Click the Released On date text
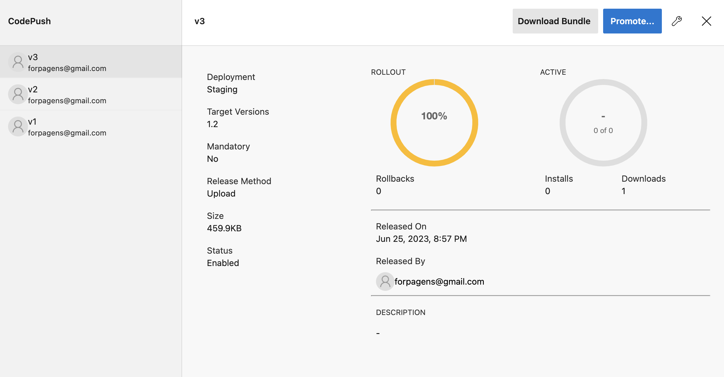The image size is (724, 377). tap(421, 239)
